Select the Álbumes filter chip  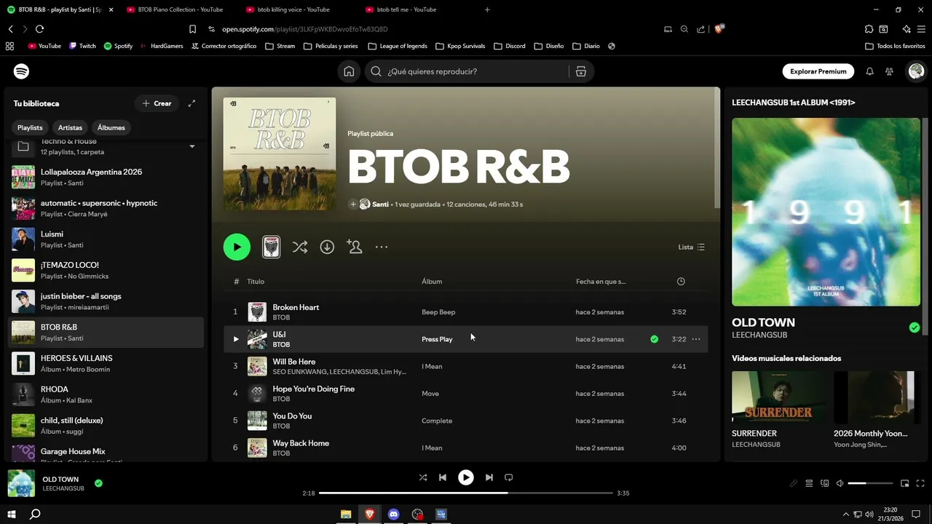[x=111, y=127]
